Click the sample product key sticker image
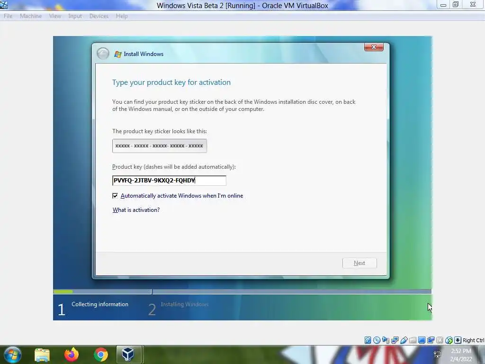 coord(160,146)
